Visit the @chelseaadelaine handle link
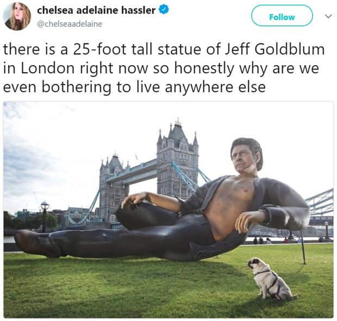Viewport: 337px width, 321px height. click(70, 24)
